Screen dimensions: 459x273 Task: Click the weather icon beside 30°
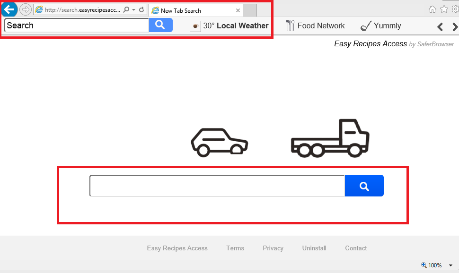[195, 26]
